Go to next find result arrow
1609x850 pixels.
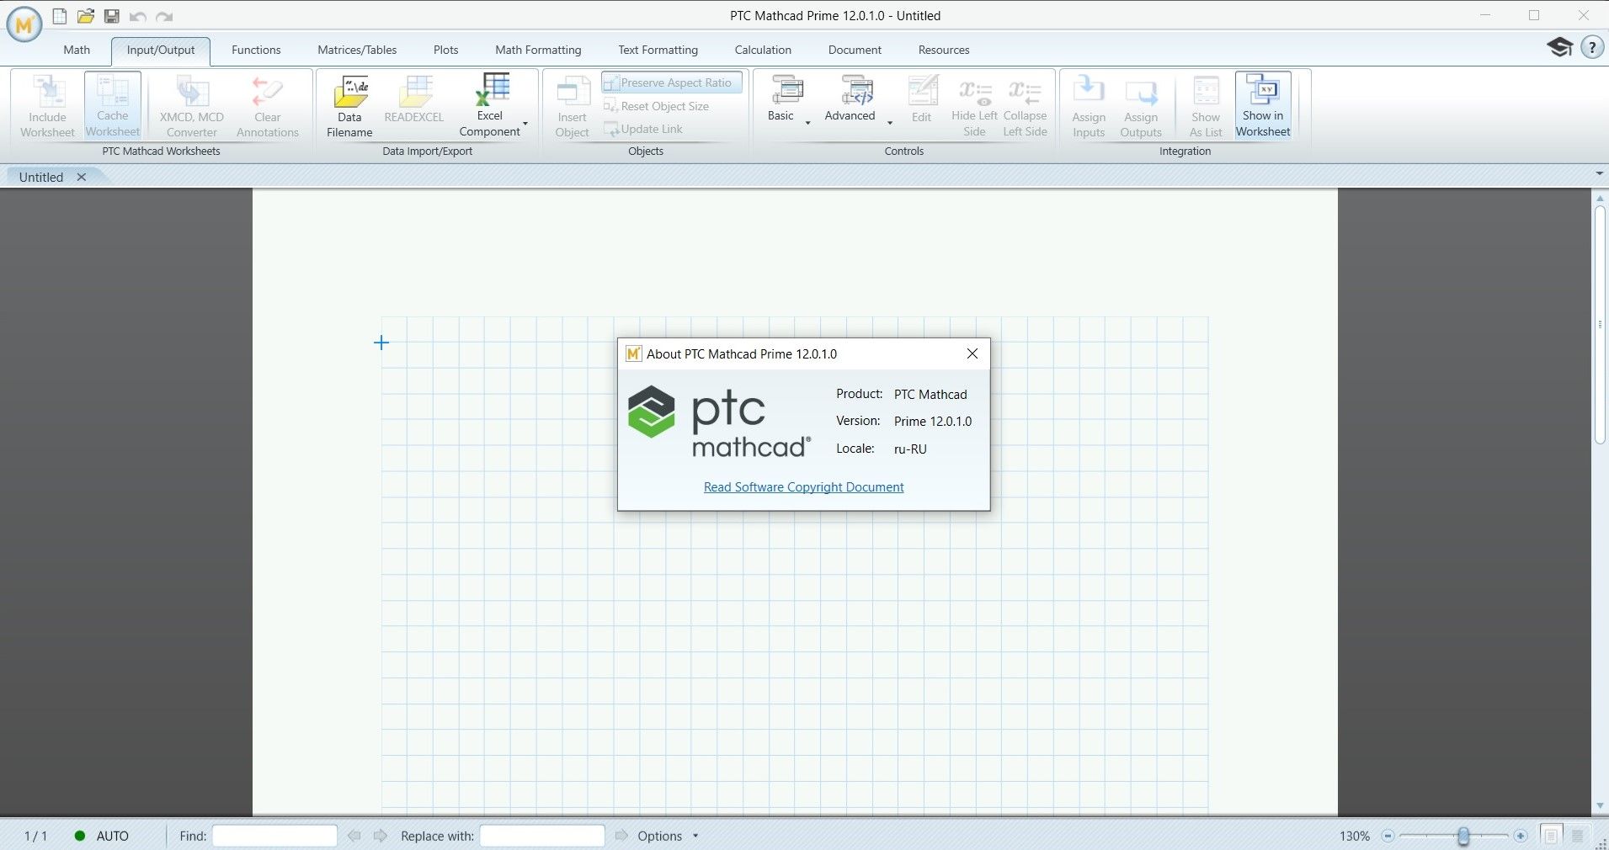pos(381,836)
